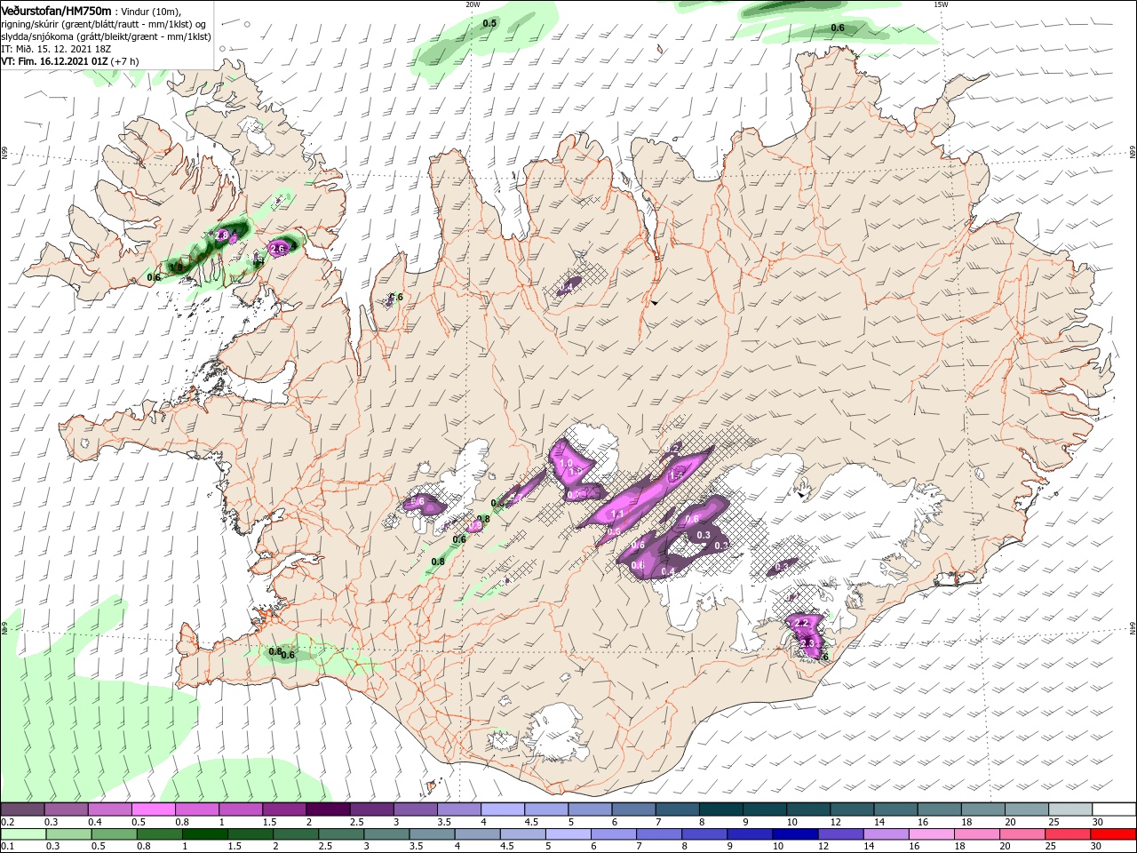Select the dark purple 2–2.5 swatch, upper legend row

tap(328, 809)
